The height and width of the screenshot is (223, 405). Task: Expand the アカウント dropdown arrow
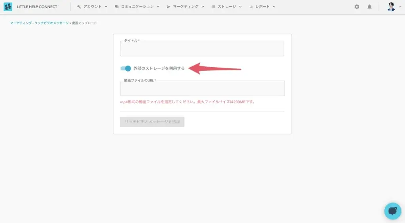click(x=106, y=7)
